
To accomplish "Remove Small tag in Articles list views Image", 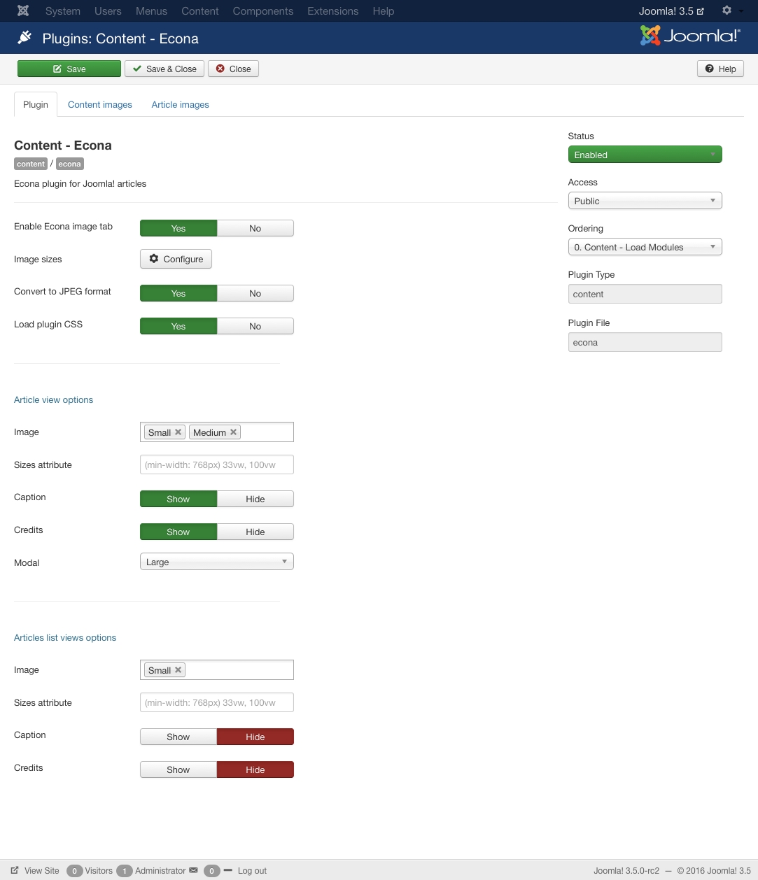I will [x=178, y=670].
